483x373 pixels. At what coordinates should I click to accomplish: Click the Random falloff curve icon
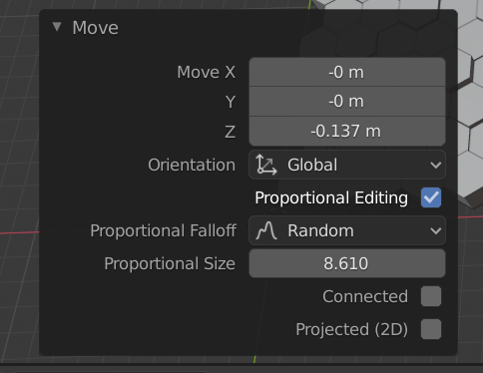266,230
